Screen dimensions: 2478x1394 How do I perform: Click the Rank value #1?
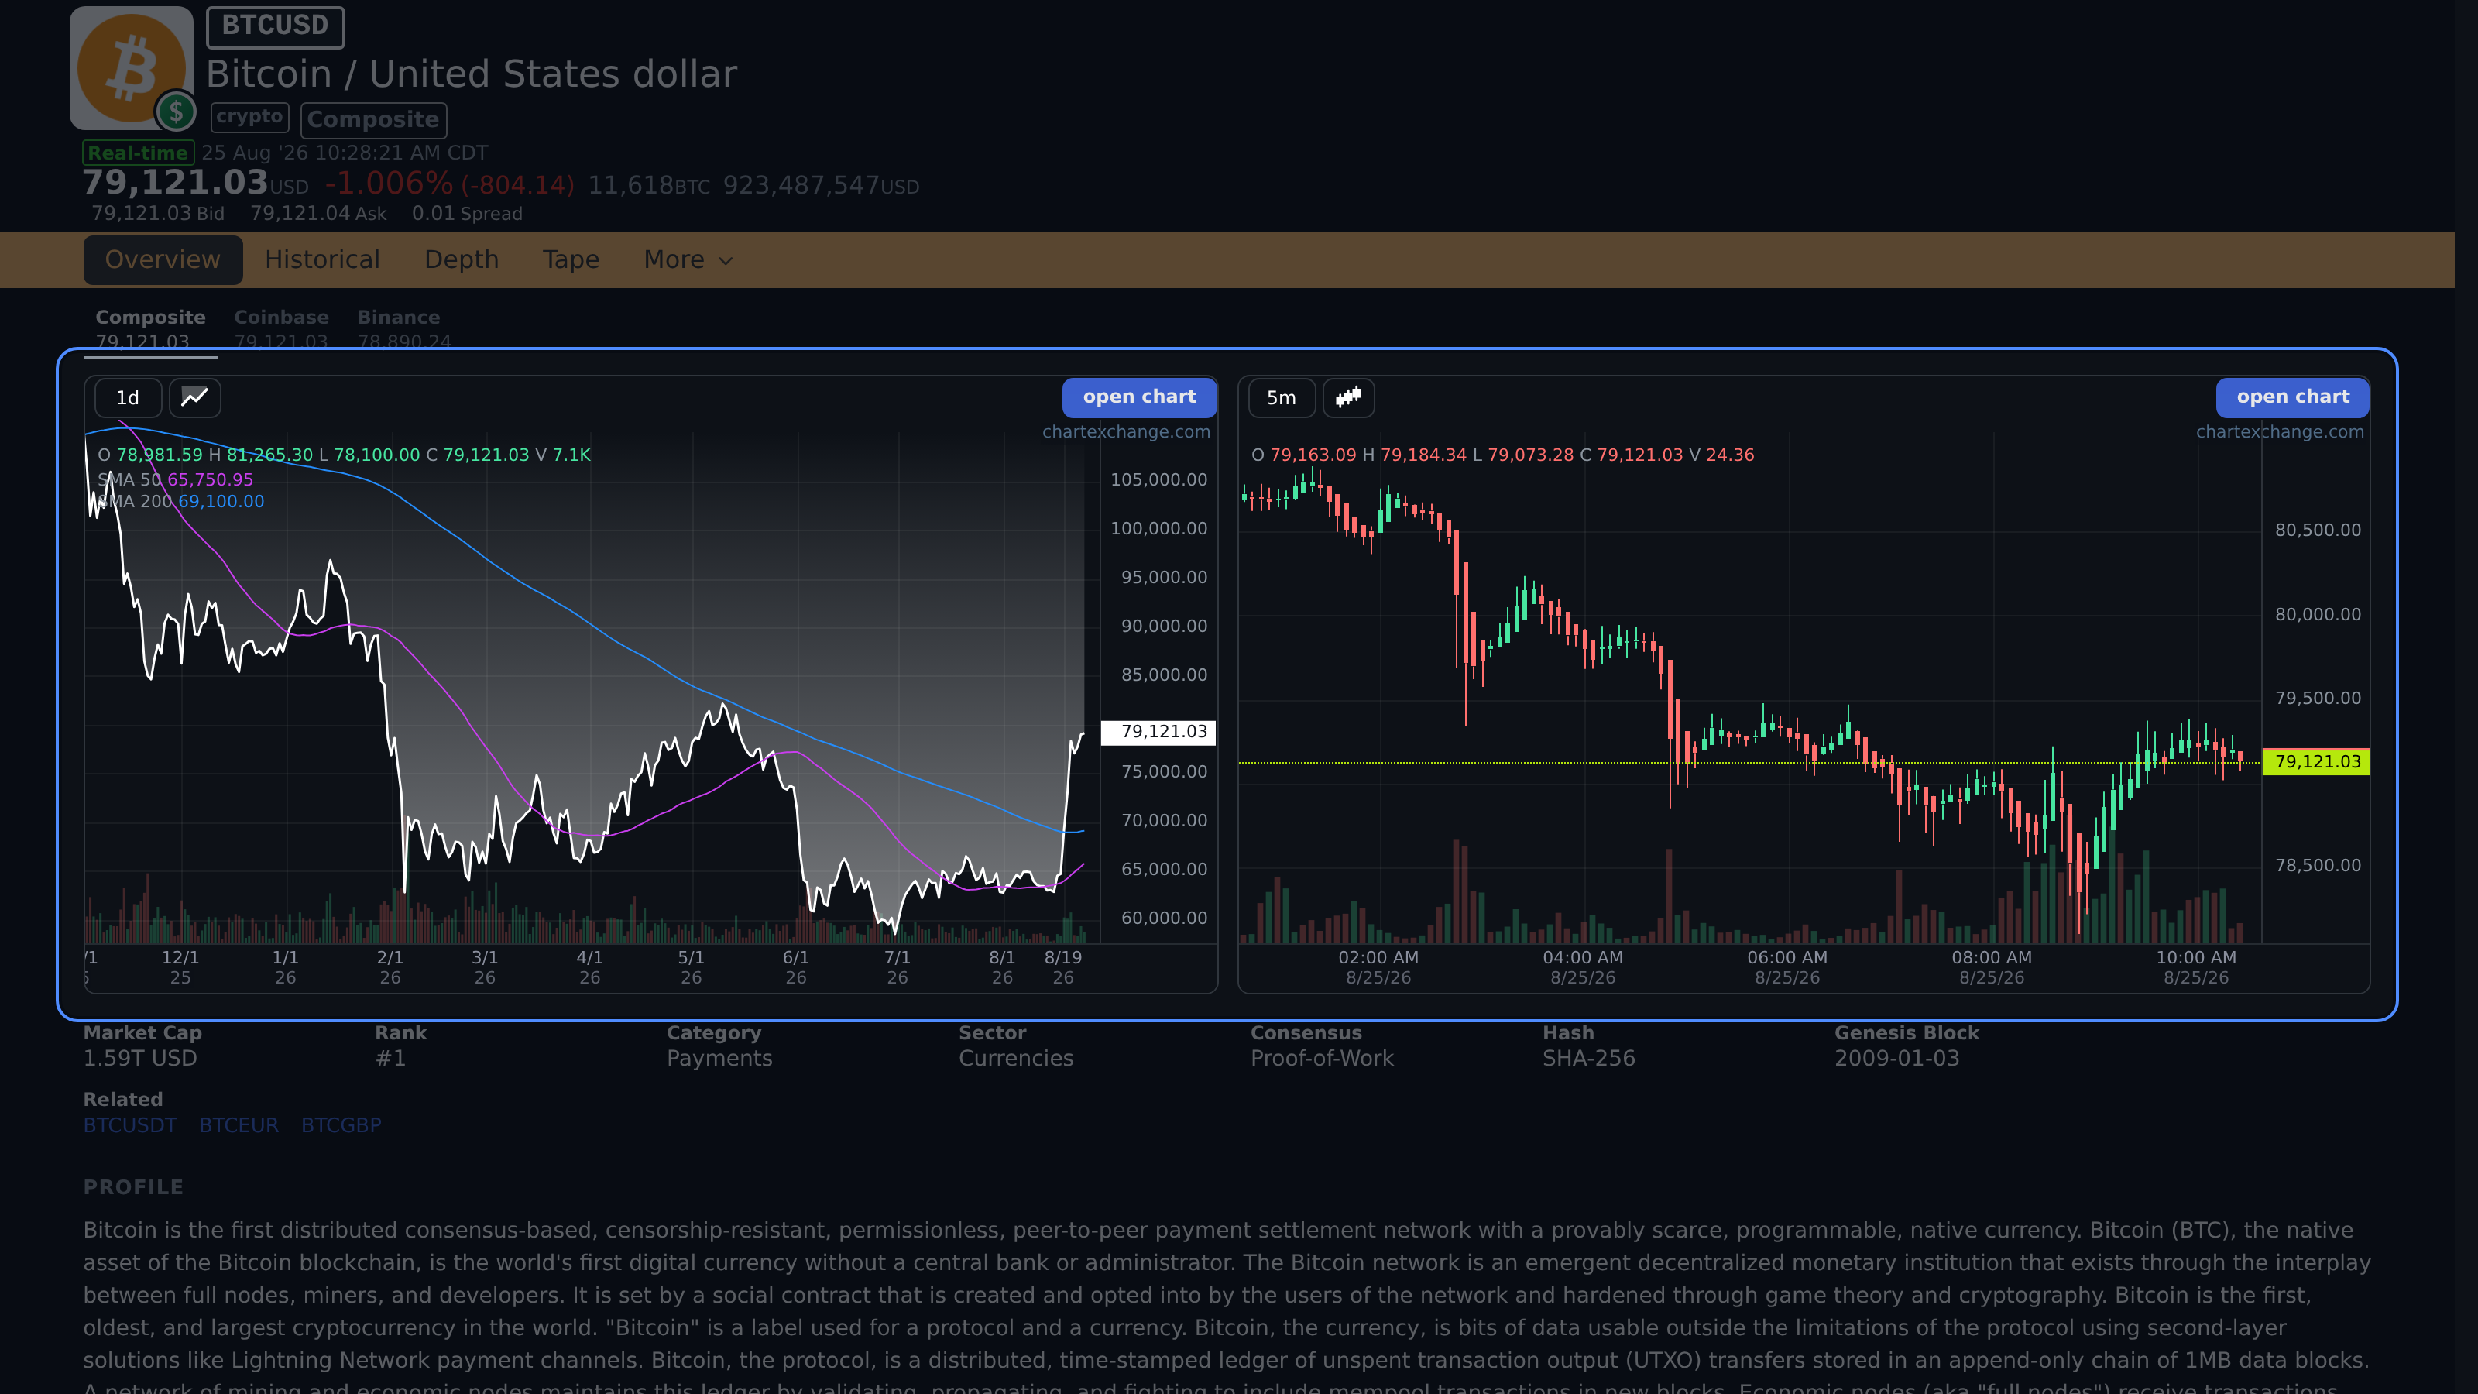click(390, 1058)
